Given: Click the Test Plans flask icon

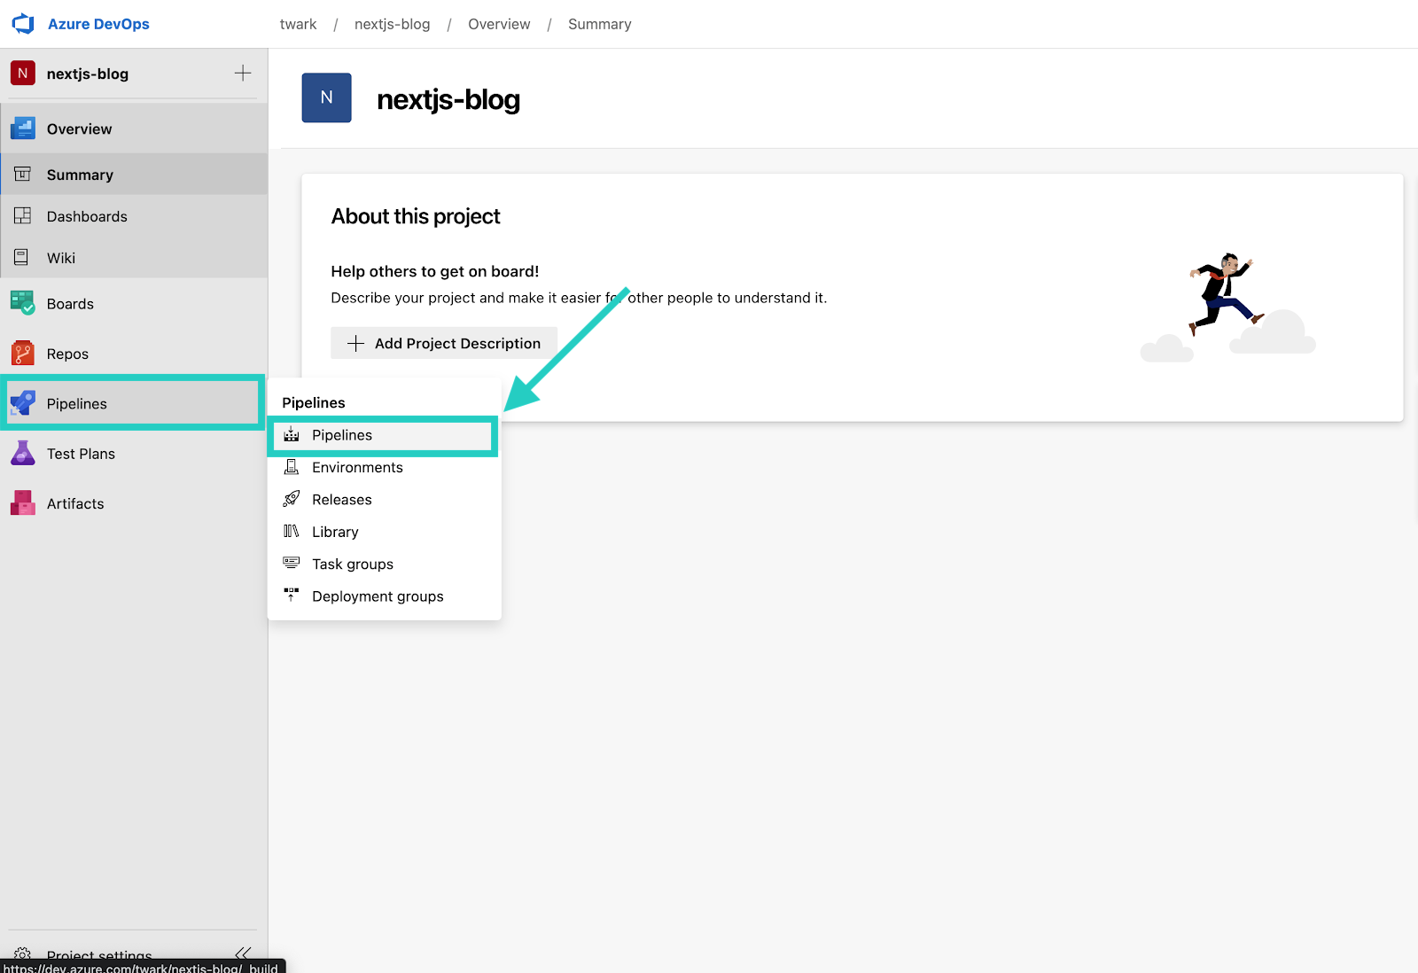Looking at the screenshot, I should pos(23,453).
